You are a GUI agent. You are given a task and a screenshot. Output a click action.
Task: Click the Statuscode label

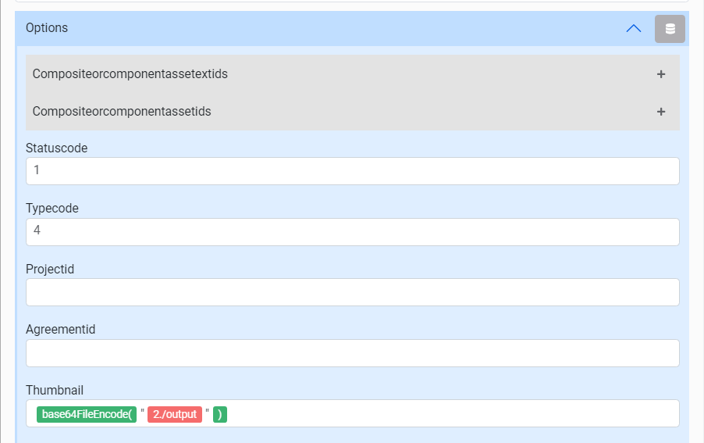pyautogui.click(x=57, y=148)
